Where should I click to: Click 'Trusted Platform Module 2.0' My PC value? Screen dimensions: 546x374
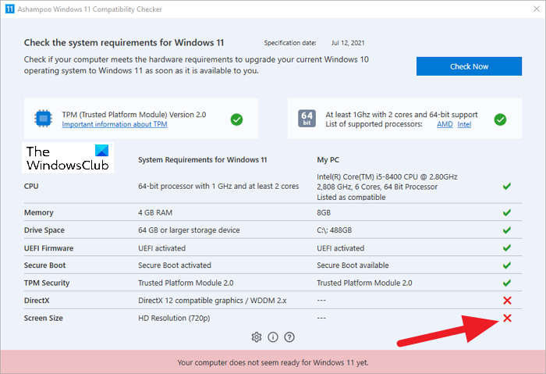tap(364, 283)
